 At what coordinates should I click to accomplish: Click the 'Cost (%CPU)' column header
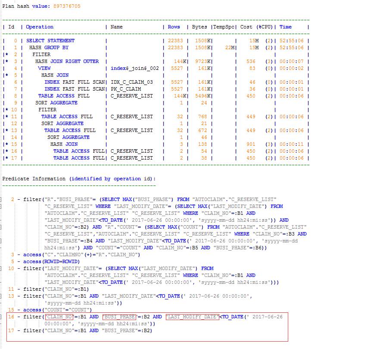(x=256, y=27)
